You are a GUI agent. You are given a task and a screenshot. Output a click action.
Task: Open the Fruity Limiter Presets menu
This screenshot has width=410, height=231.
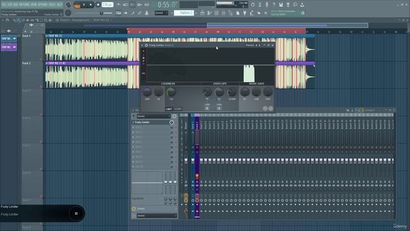(250, 46)
